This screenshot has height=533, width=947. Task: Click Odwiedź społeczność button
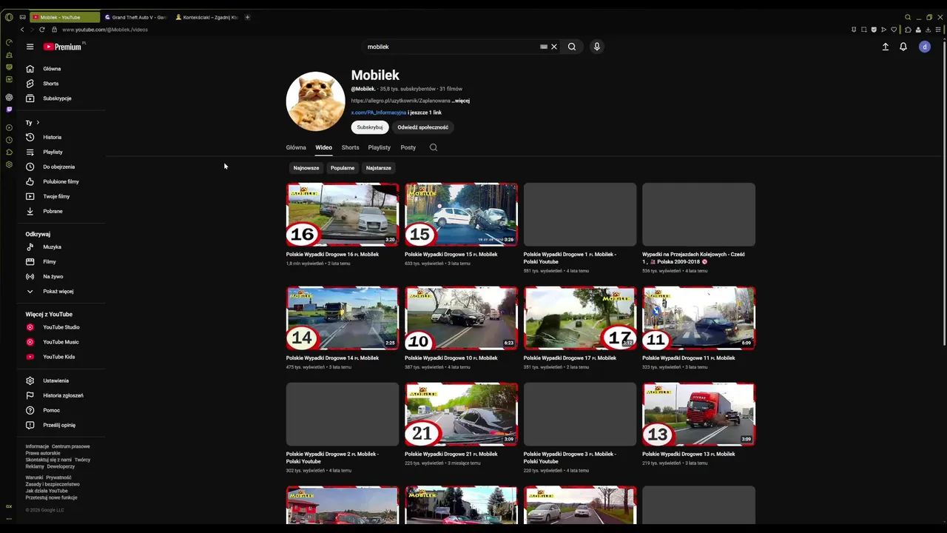tap(423, 127)
